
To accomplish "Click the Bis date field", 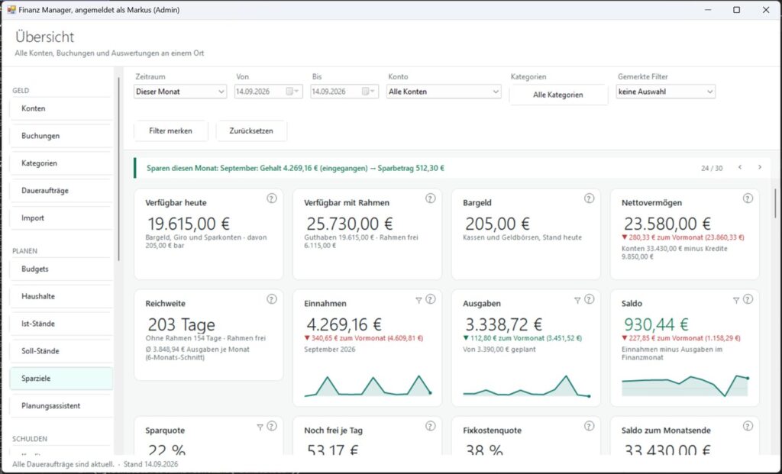I will 344,91.
